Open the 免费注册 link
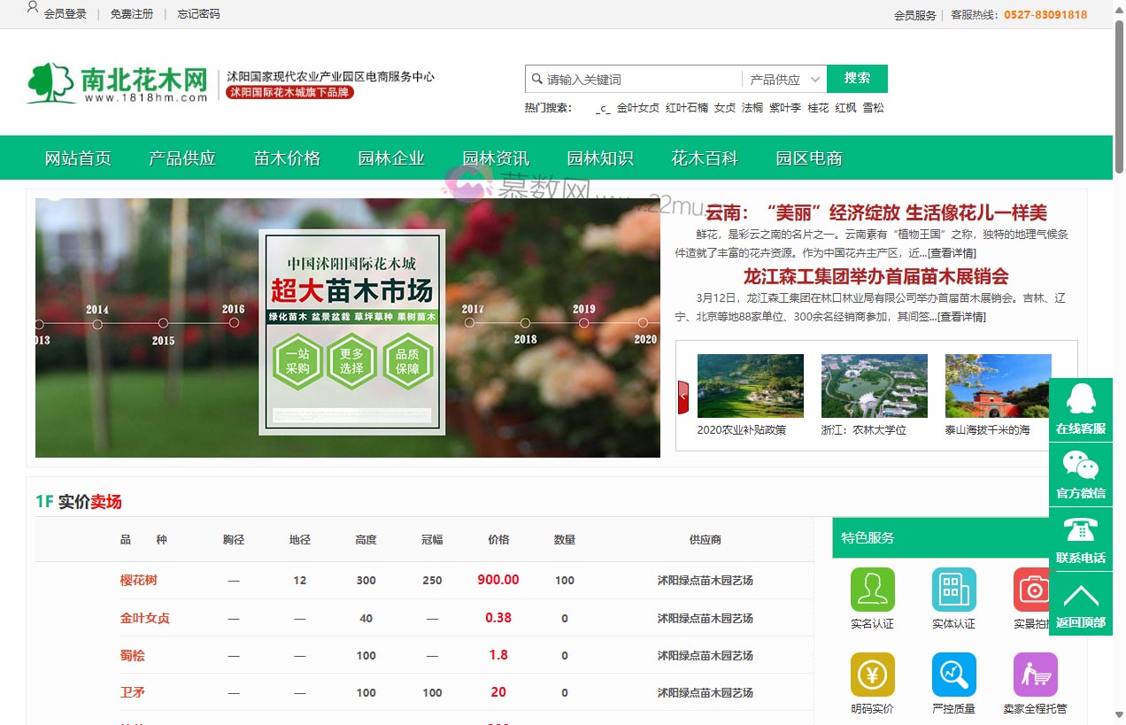Viewport: 1126px width, 725px height. click(131, 14)
